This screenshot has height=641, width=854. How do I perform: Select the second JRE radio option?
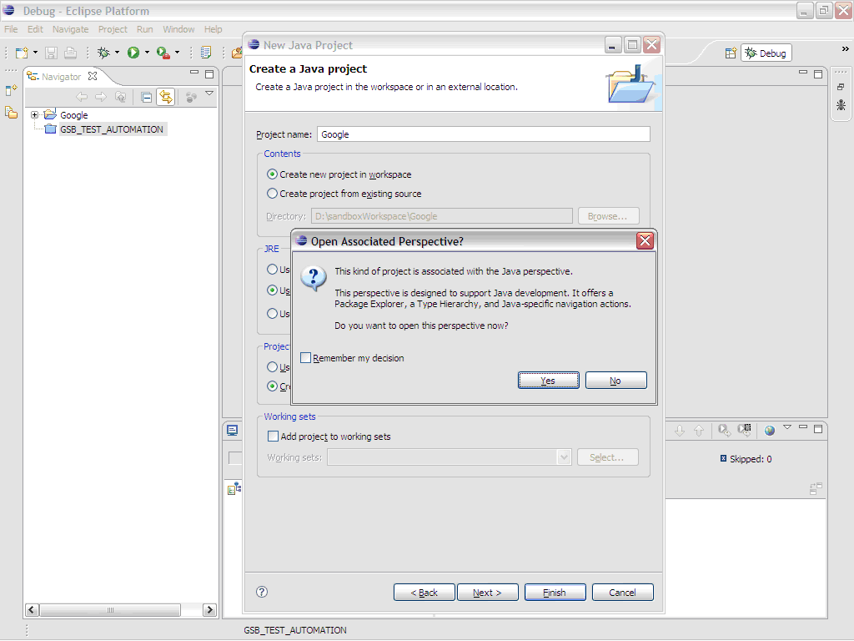tap(272, 290)
